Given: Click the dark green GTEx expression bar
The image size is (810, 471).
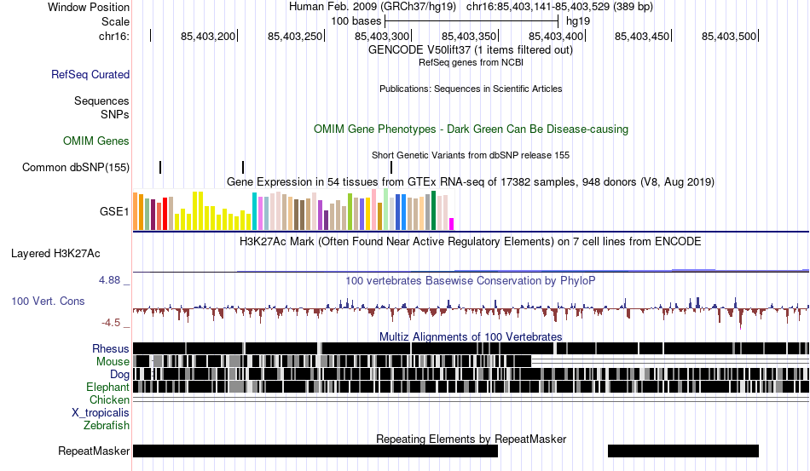Looking at the screenshot, I should tap(434, 210).
